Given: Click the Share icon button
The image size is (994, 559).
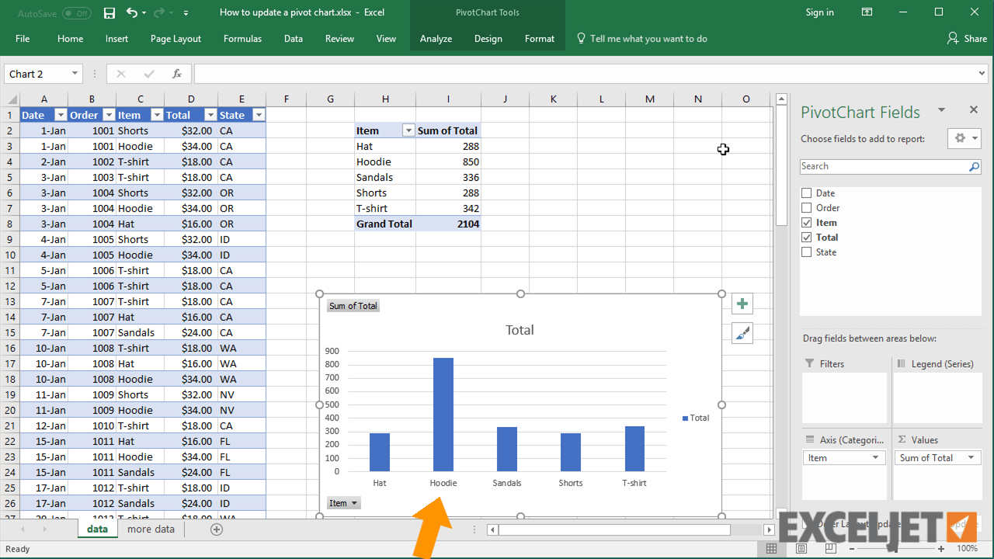Looking at the screenshot, I should pyautogui.click(x=967, y=38).
